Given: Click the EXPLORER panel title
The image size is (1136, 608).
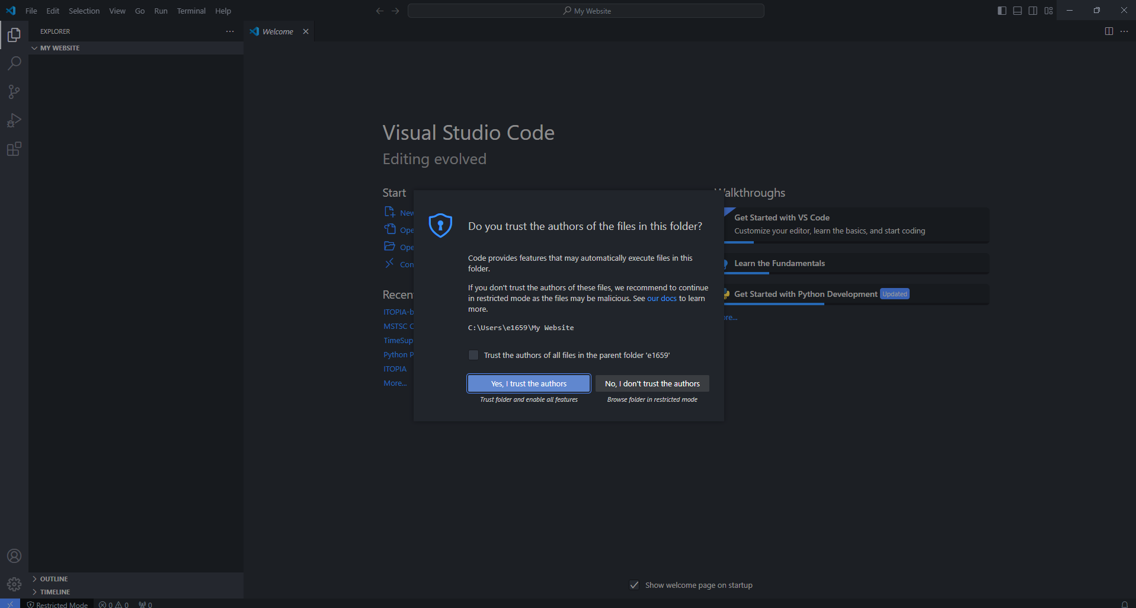Looking at the screenshot, I should (x=55, y=31).
